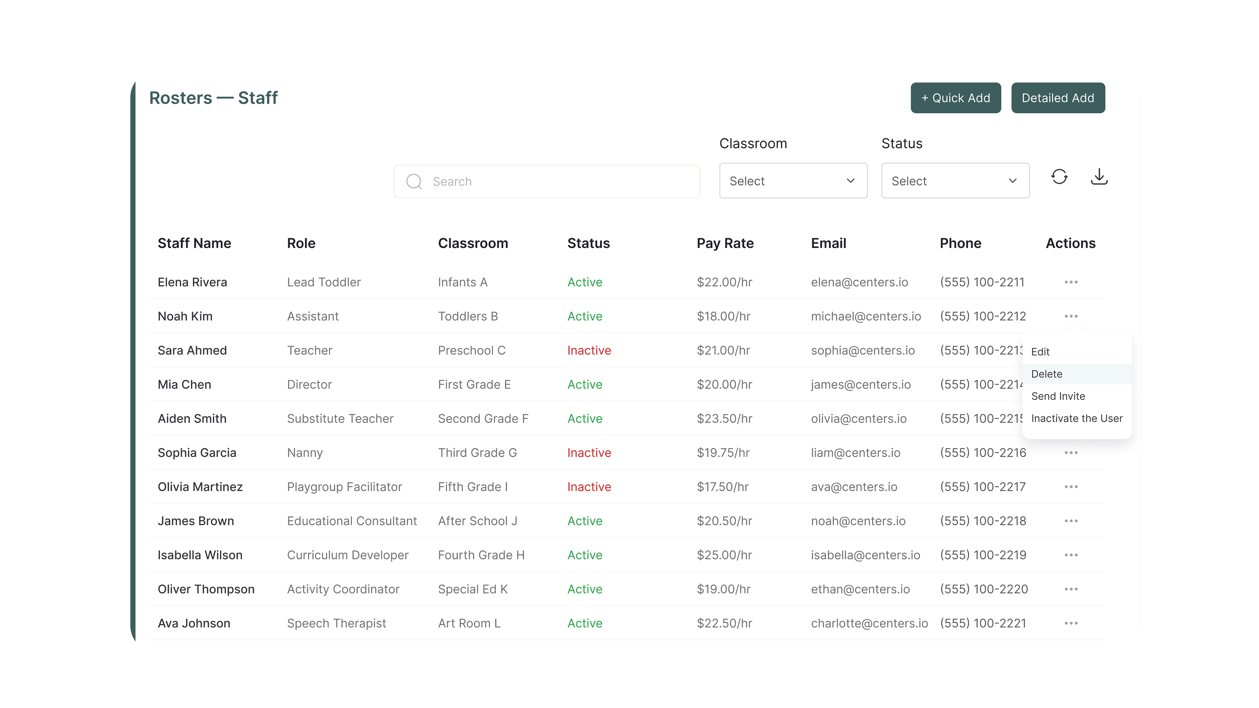Click staff name Sara Ahmed
This screenshot has height=708, width=1259.
point(192,351)
